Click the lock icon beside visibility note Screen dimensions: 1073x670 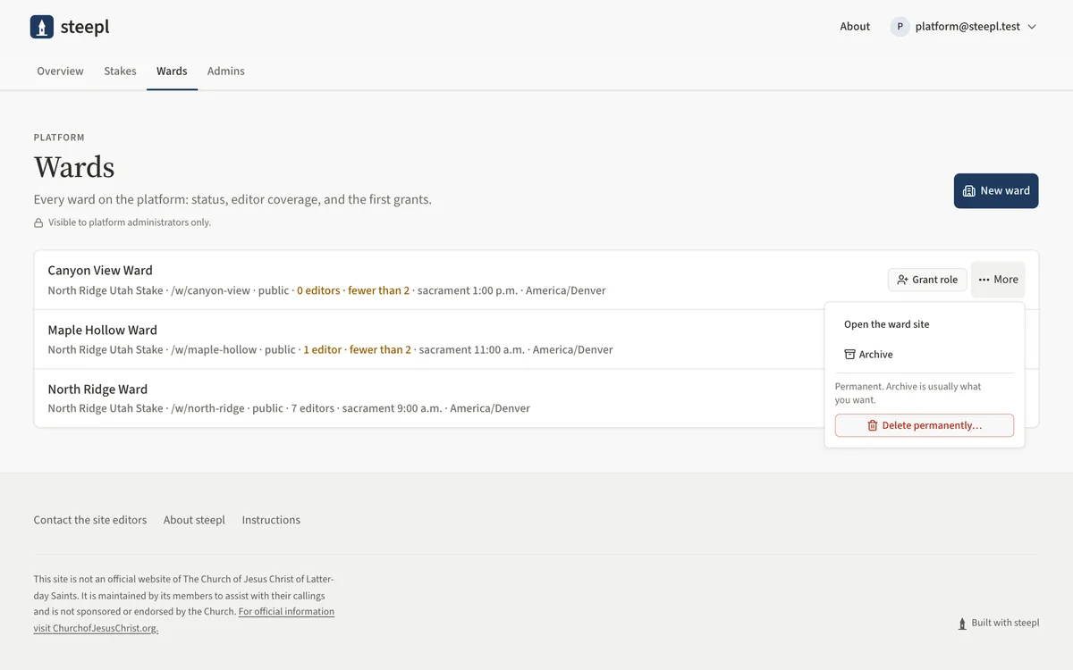[x=38, y=222]
